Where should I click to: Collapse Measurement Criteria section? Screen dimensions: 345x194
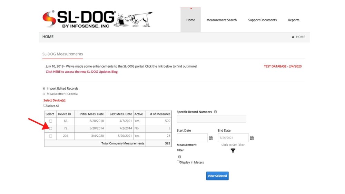click(x=44, y=94)
